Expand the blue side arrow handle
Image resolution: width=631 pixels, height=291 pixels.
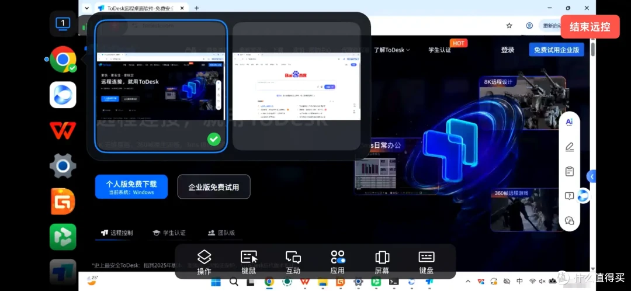click(x=591, y=176)
